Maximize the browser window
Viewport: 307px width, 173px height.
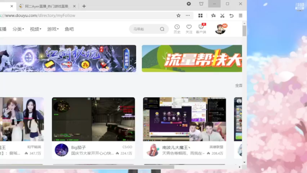pos(228,4)
